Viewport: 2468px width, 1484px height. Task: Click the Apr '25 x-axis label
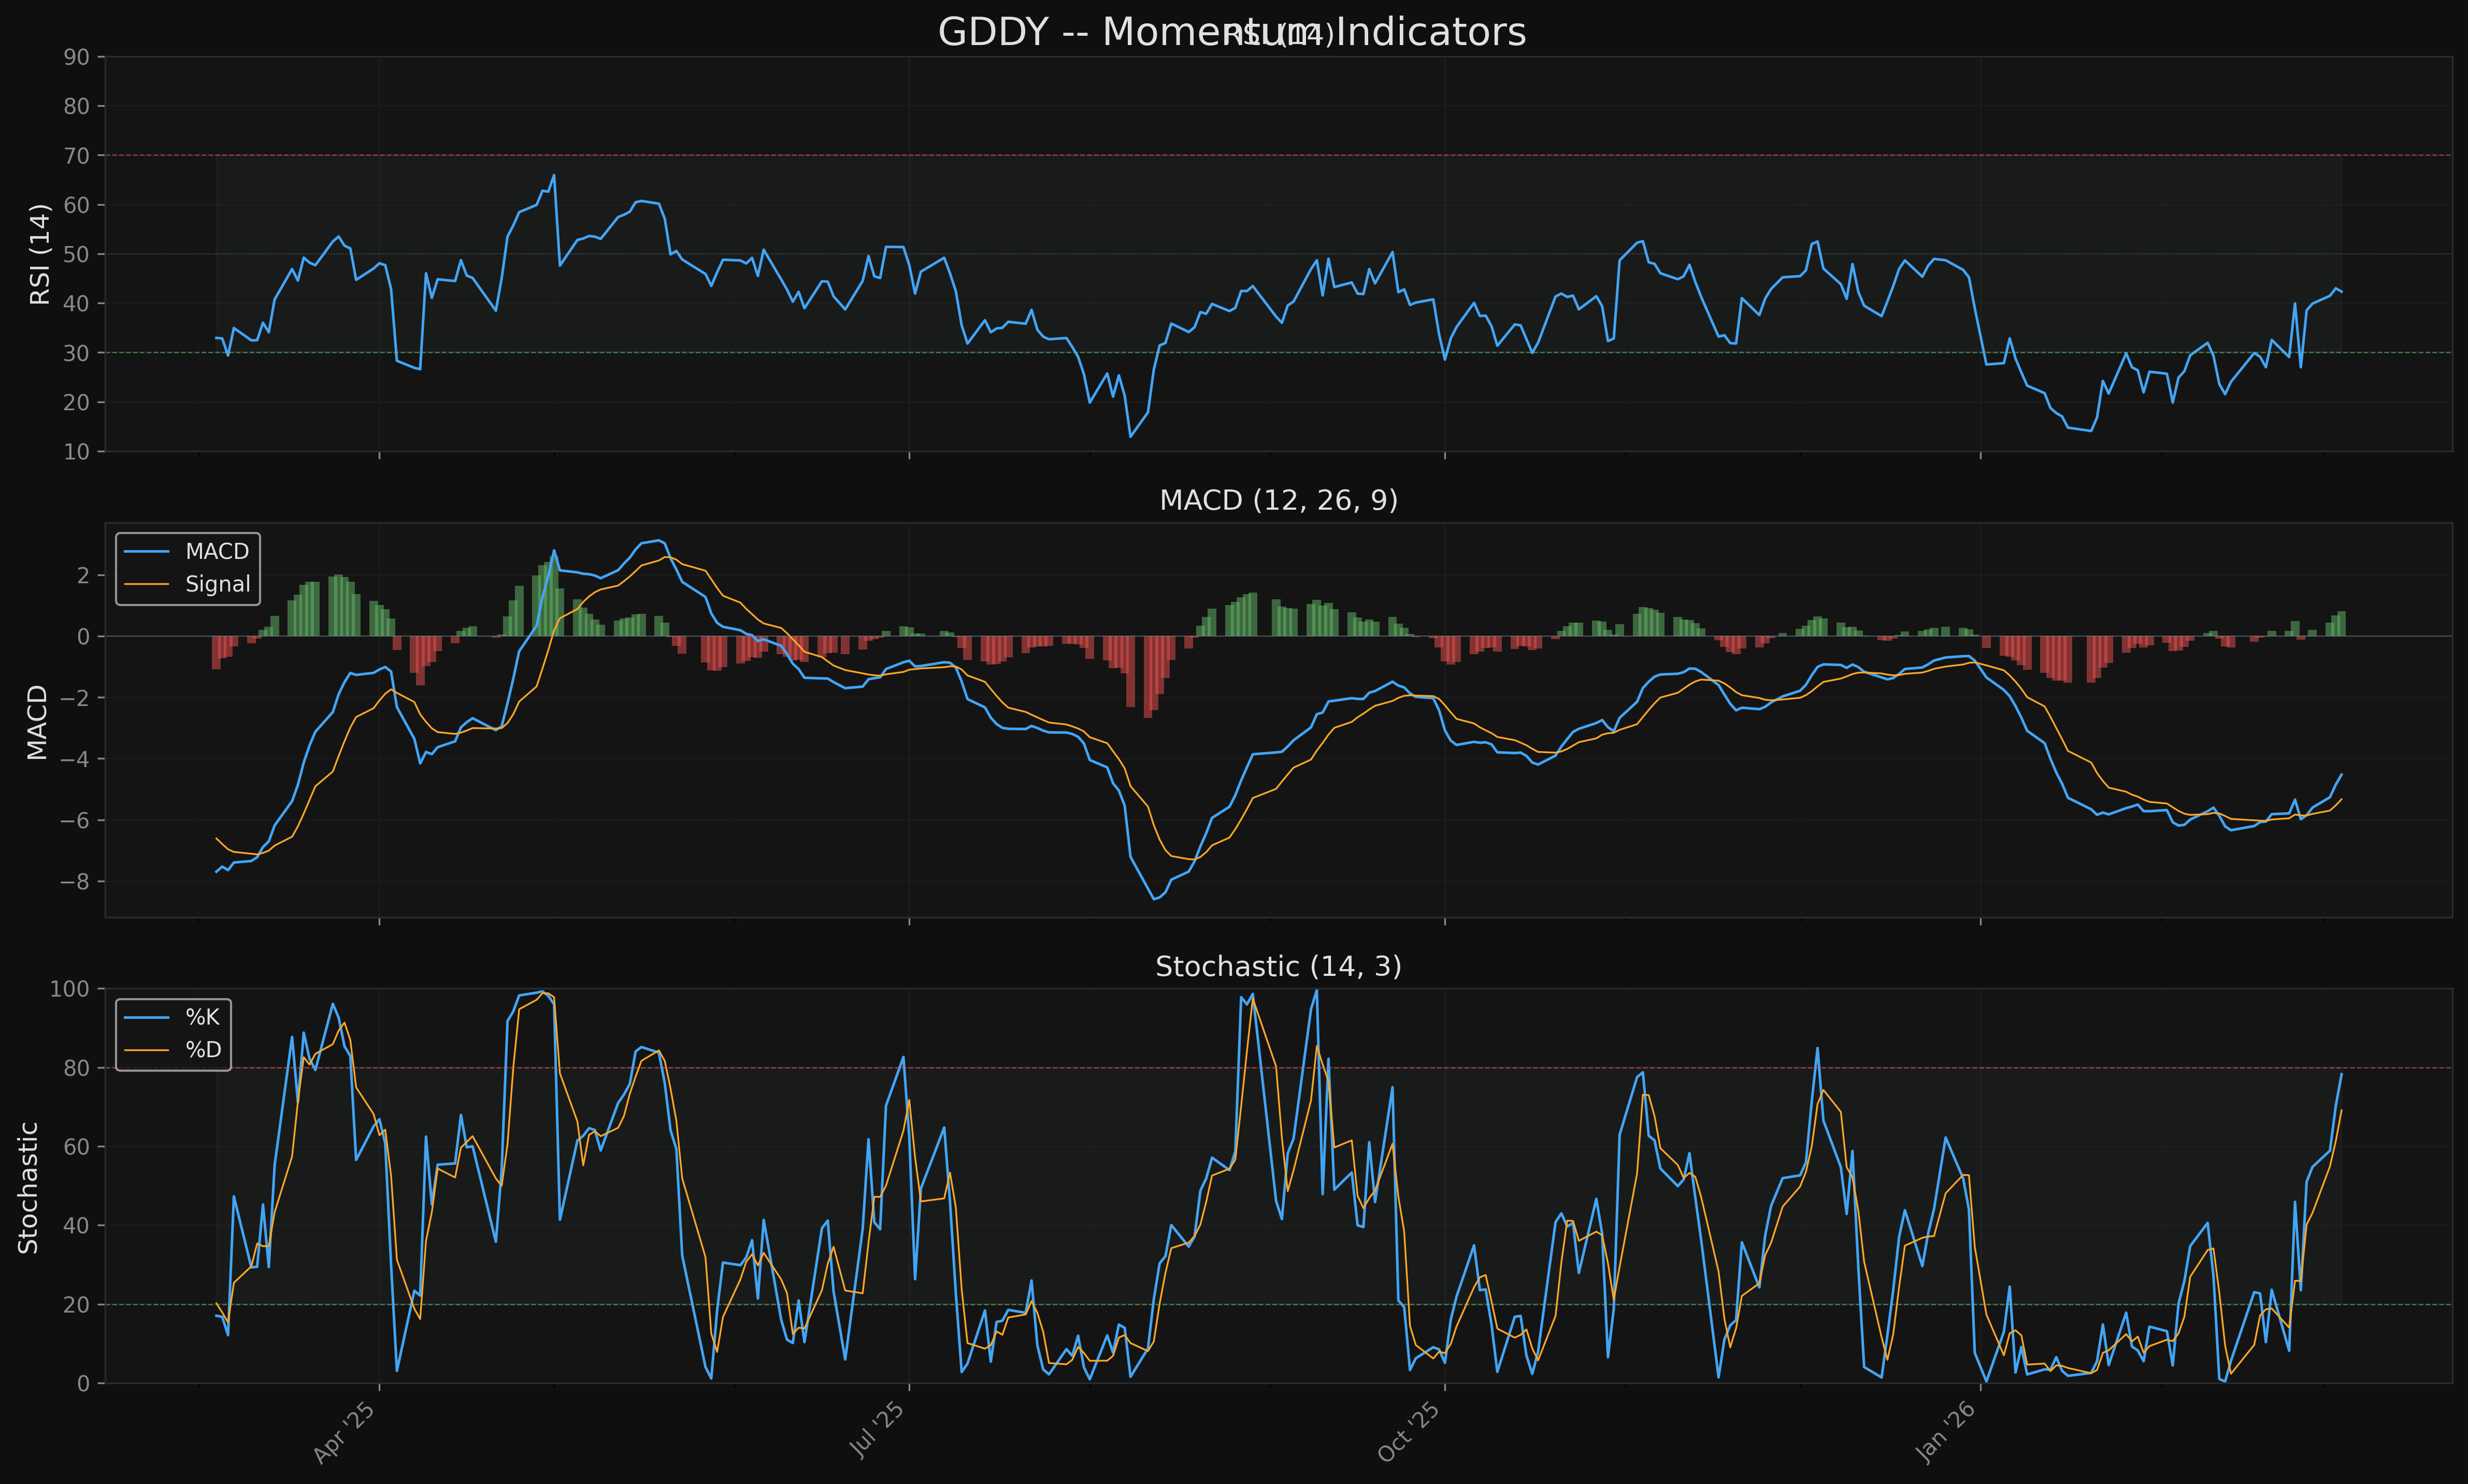pyautogui.click(x=345, y=1432)
